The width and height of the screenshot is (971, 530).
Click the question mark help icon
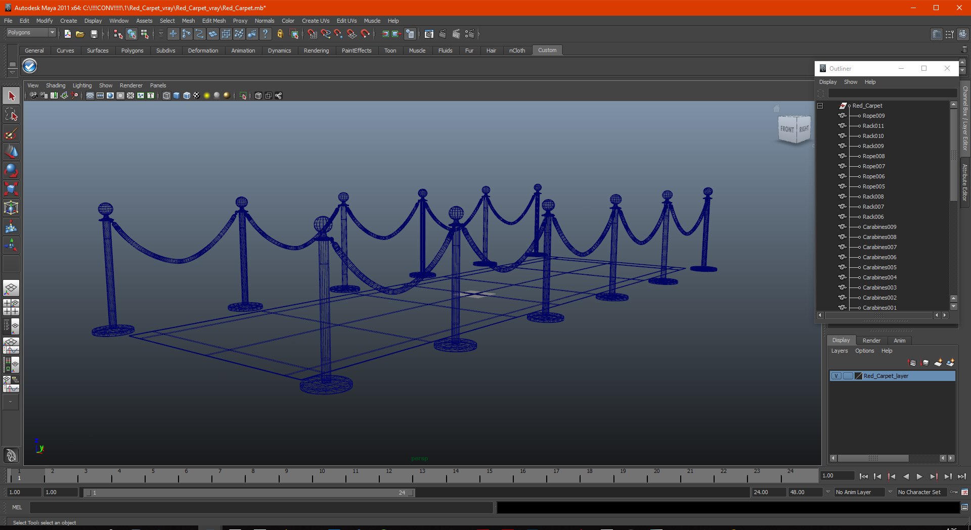(265, 34)
